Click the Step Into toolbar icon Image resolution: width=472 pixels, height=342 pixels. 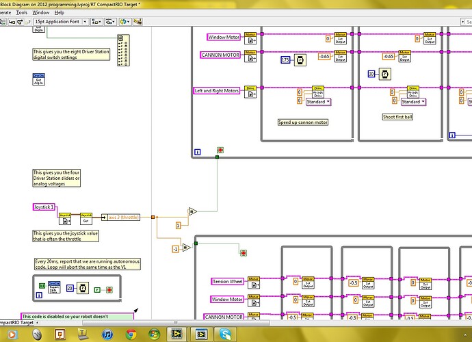tap(12, 22)
